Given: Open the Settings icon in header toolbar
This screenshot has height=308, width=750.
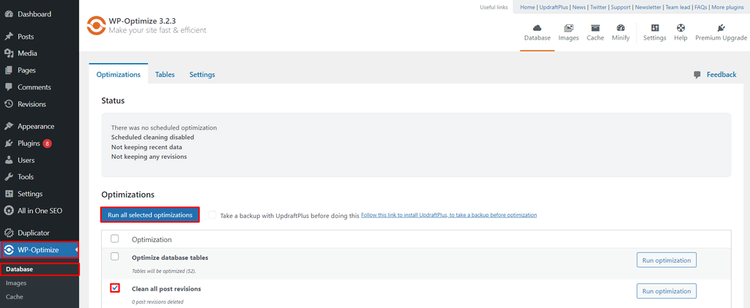Looking at the screenshot, I should 655,28.
